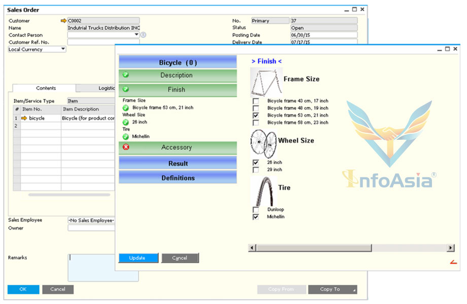Open the Result section

(x=178, y=163)
